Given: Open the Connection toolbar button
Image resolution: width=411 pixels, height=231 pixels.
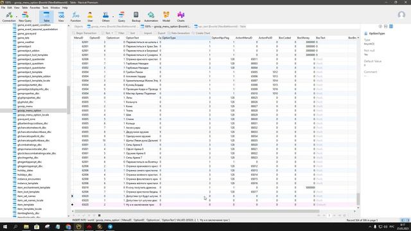Looking at the screenshot, I should pos(8,17).
